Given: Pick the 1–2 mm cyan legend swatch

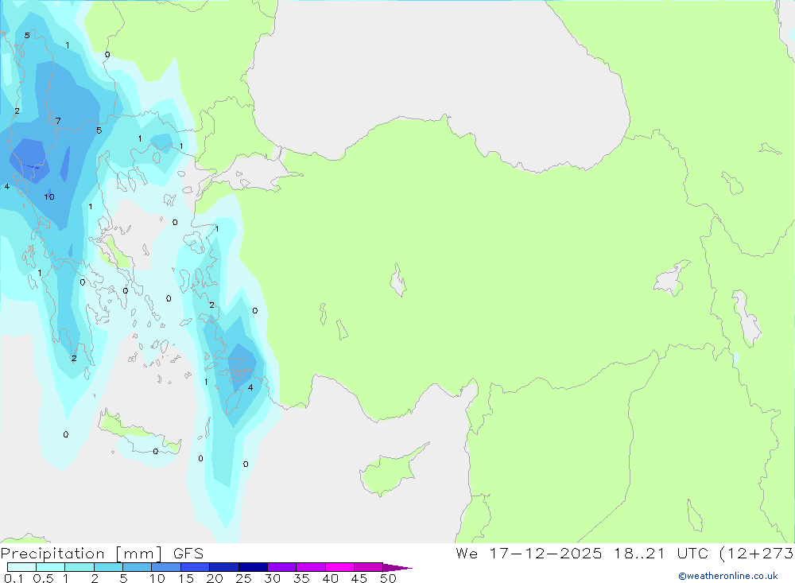Looking at the screenshot, I should 79,567.
